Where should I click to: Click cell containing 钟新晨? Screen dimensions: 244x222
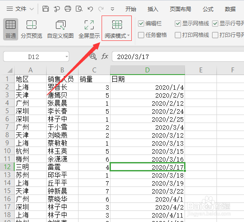point(62,191)
